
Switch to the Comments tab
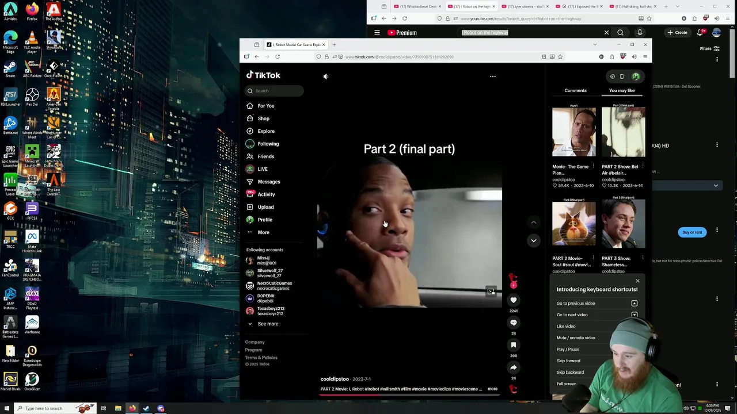pos(575,90)
